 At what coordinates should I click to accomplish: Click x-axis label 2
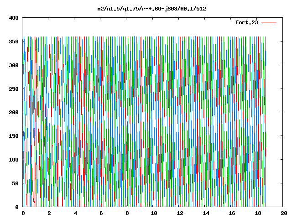pos(49,213)
